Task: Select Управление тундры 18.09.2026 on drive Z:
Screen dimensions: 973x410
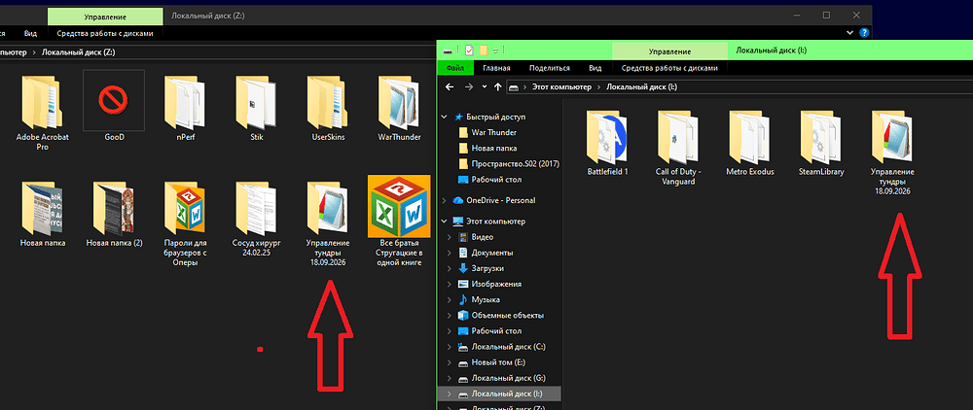Action: 328,222
